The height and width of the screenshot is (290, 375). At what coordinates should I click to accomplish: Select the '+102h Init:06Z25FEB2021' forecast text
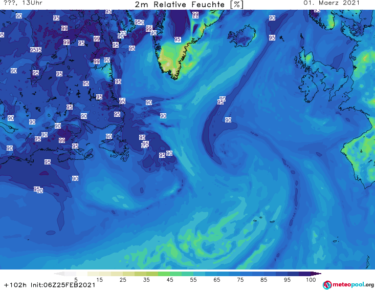[50, 285]
